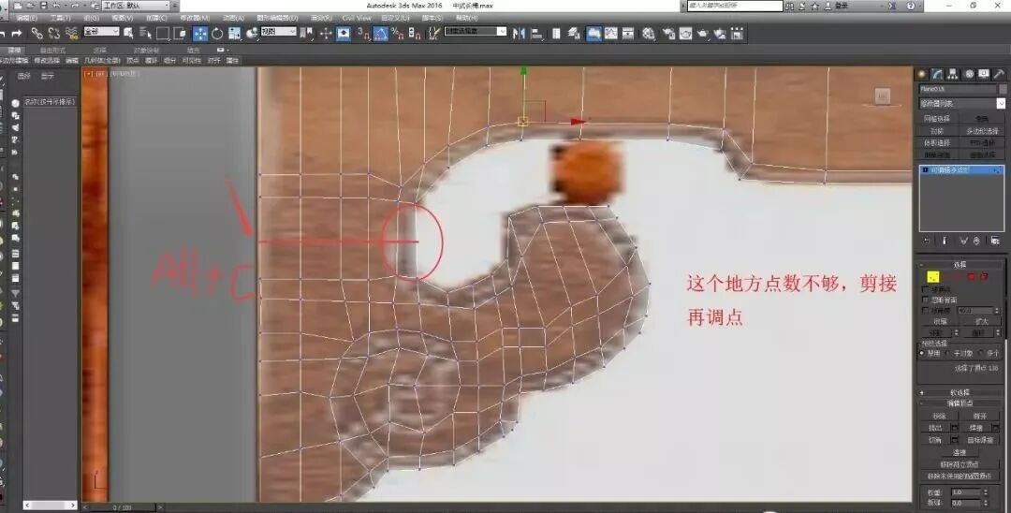This screenshot has height=513, width=1011.
Task: Switch to Hierarchy command panel tab
Action: tap(953, 74)
